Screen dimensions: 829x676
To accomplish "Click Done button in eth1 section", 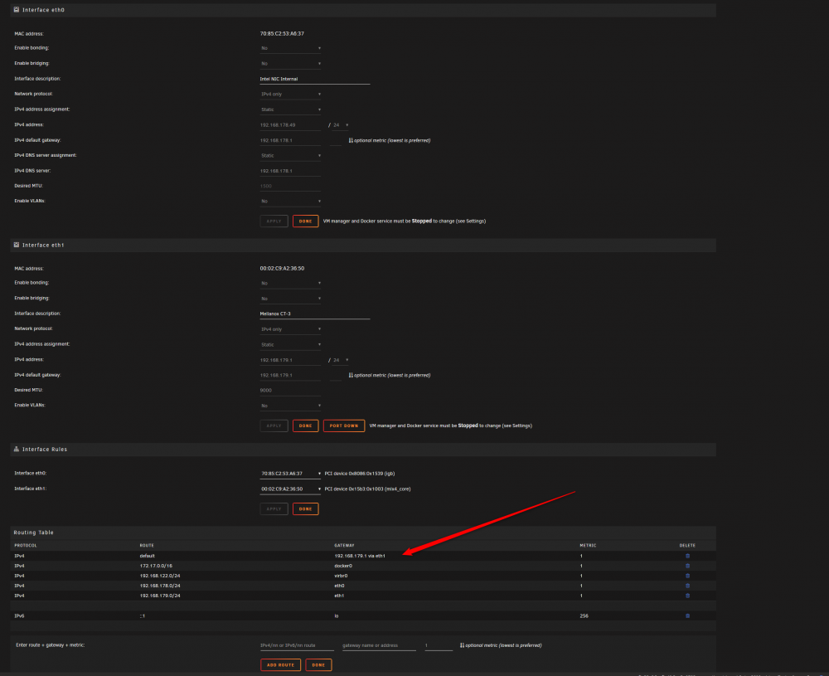I will click(306, 426).
